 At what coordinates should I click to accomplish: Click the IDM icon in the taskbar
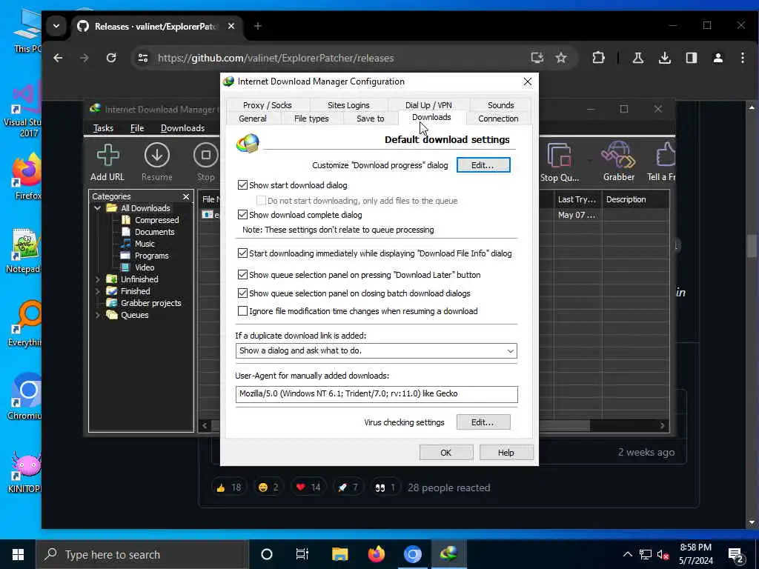[x=448, y=554]
